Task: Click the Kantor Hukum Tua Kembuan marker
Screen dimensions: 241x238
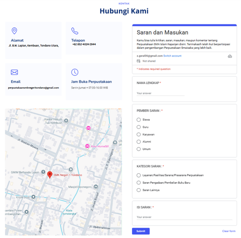Action: click(x=66, y=121)
